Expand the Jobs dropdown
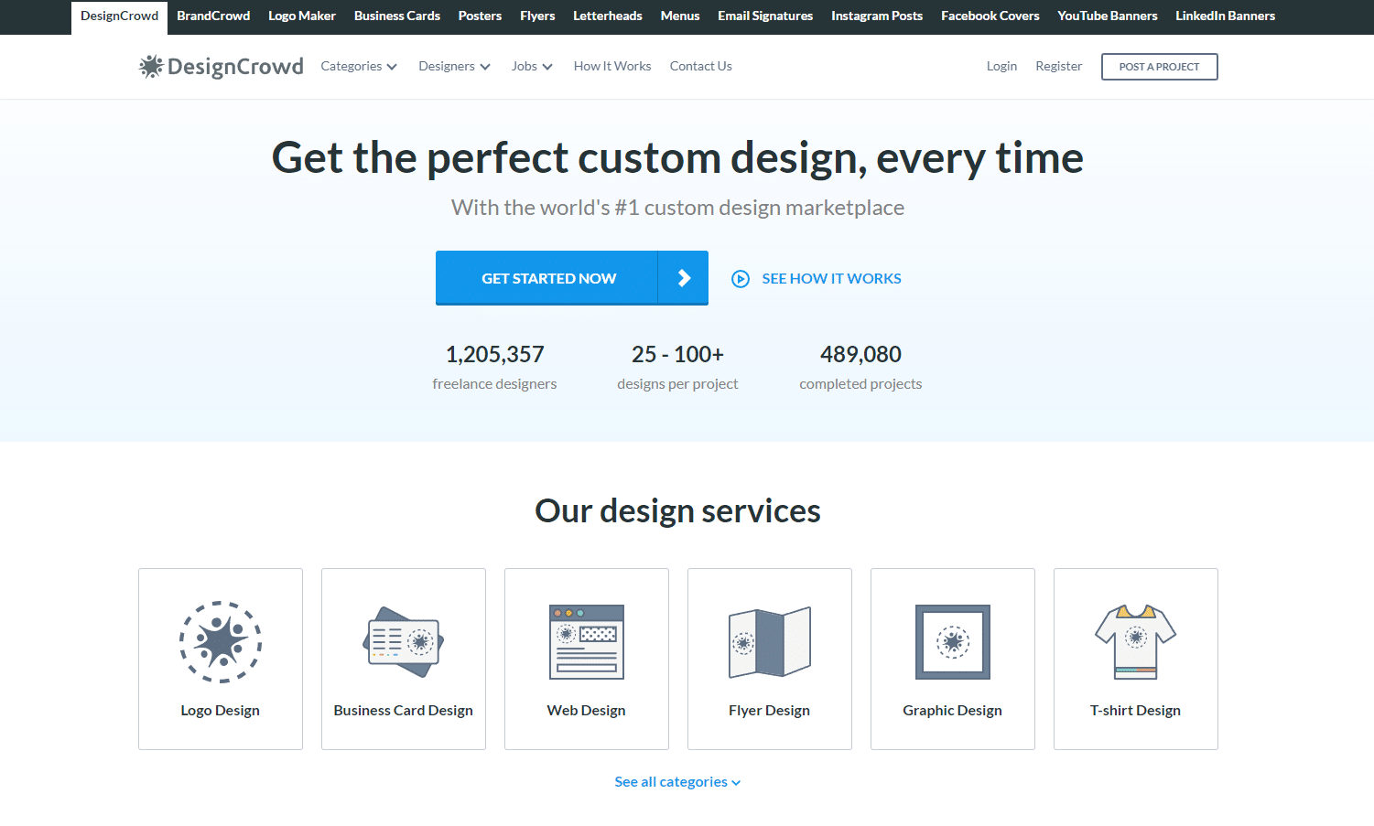Screen dimensions: 1374x826 [x=531, y=66]
